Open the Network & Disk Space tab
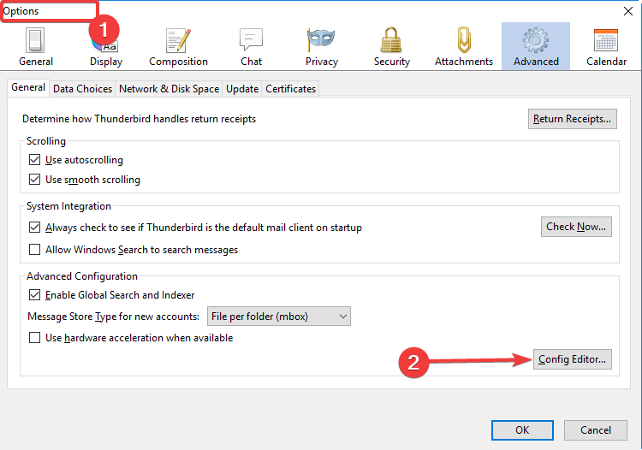The height and width of the screenshot is (450, 642). point(169,89)
